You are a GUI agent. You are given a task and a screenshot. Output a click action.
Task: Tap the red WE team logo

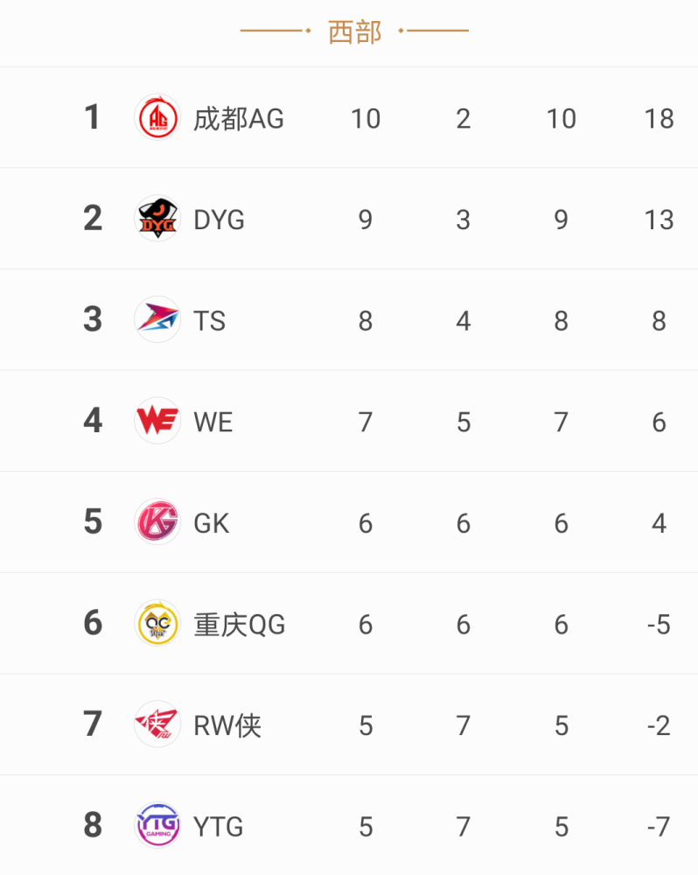coord(157,421)
